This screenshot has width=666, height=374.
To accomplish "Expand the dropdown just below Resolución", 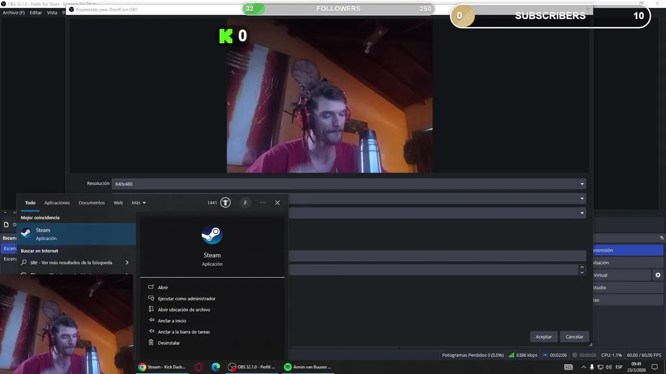I will pyautogui.click(x=437, y=198).
